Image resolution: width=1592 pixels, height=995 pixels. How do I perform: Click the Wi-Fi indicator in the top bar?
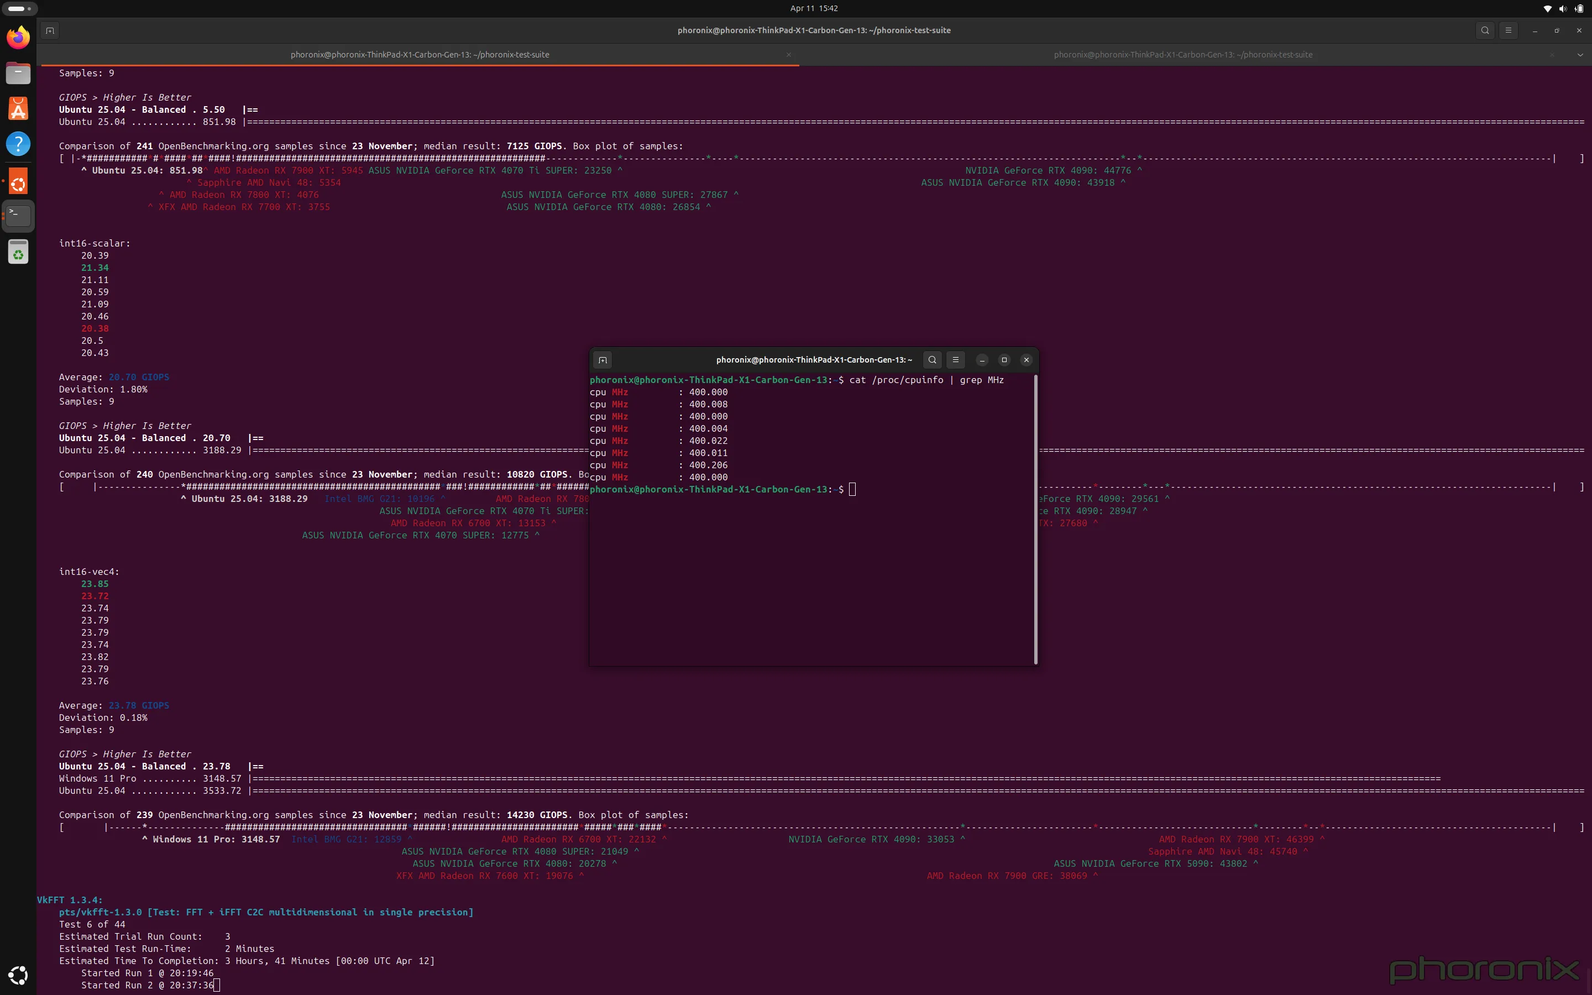coord(1547,8)
